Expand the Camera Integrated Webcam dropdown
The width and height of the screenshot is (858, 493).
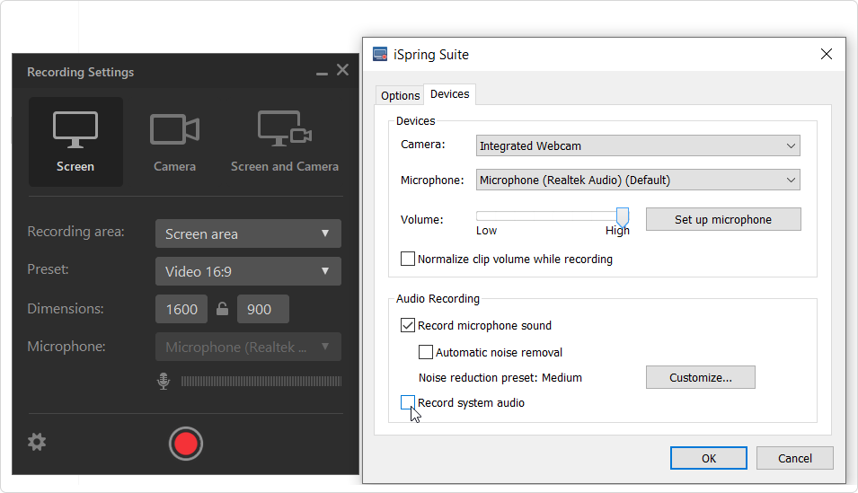pyautogui.click(x=638, y=145)
